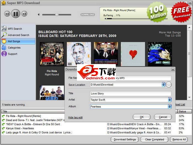Click the Status column header
The width and height of the screenshot is (193, 145).
pyautogui.click(x=184, y=112)
